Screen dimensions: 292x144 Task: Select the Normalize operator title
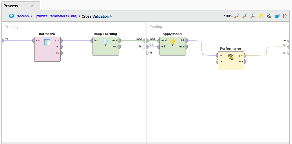(47, 34)
